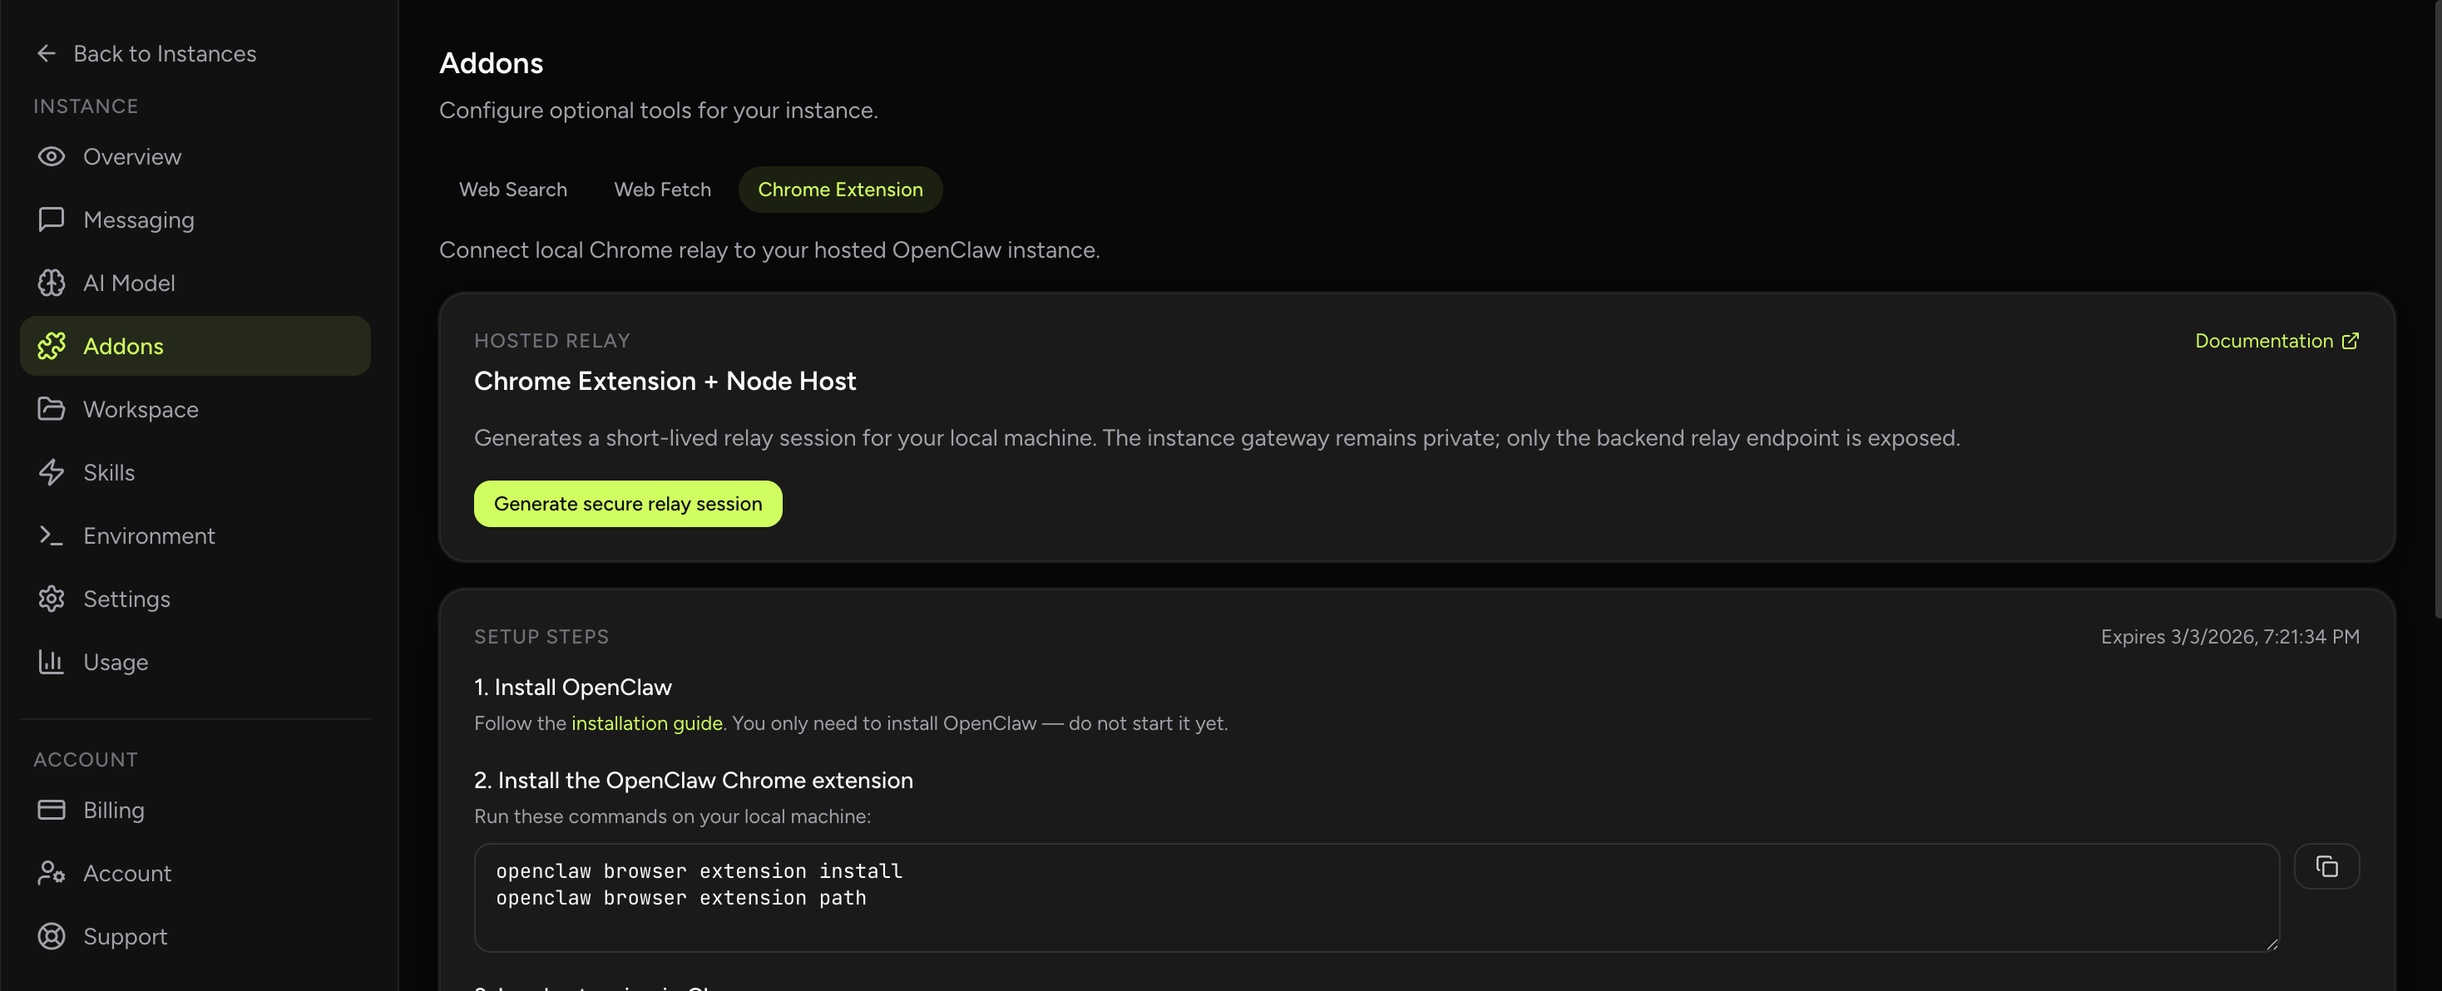Open Messaging via the chat bubble icon
Viewport: 2442px width, 991px height.
52,219
